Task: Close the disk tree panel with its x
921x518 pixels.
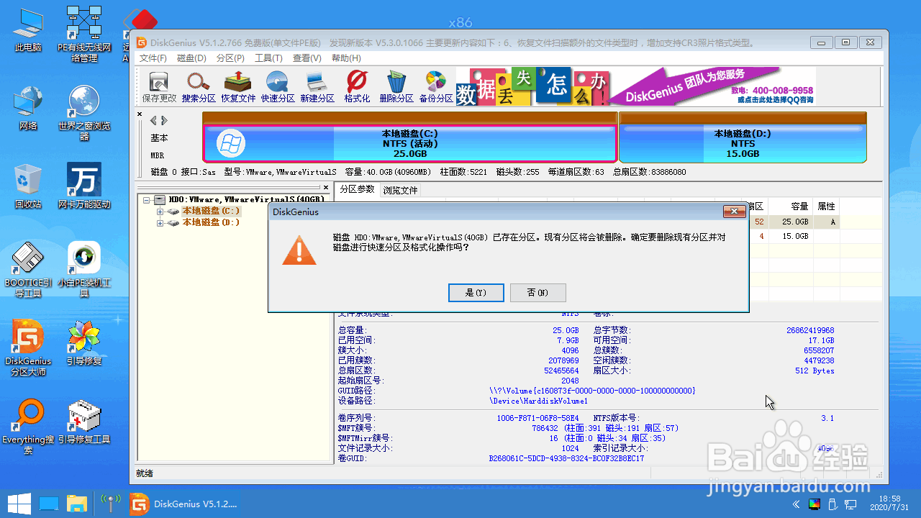Action: (325, 187)
